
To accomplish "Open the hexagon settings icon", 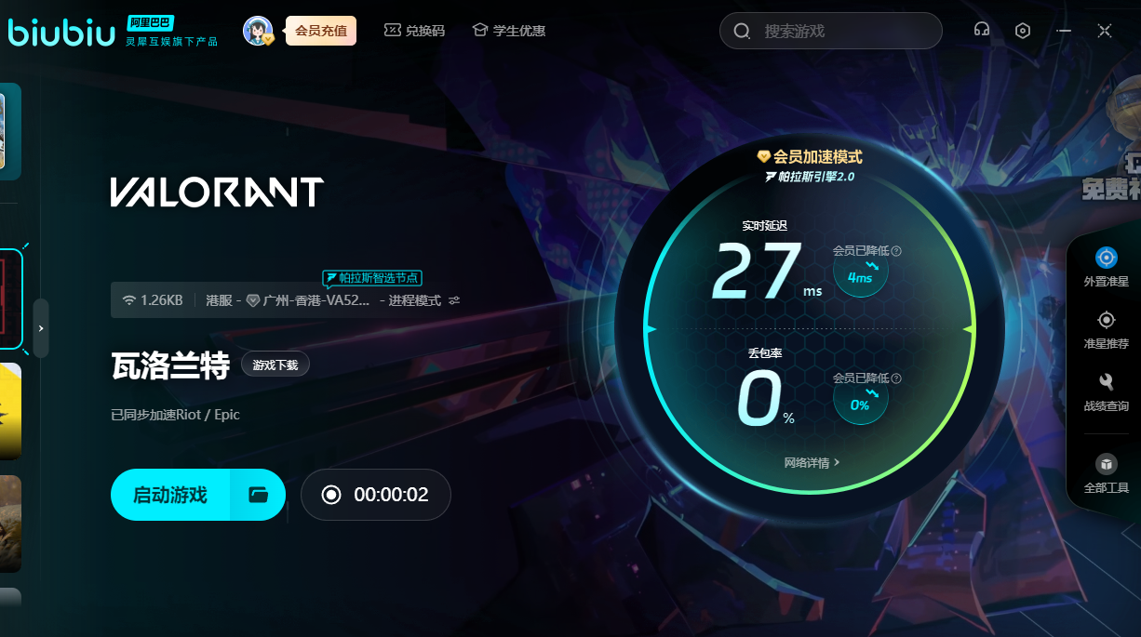I will click(x=1023, y=30).
